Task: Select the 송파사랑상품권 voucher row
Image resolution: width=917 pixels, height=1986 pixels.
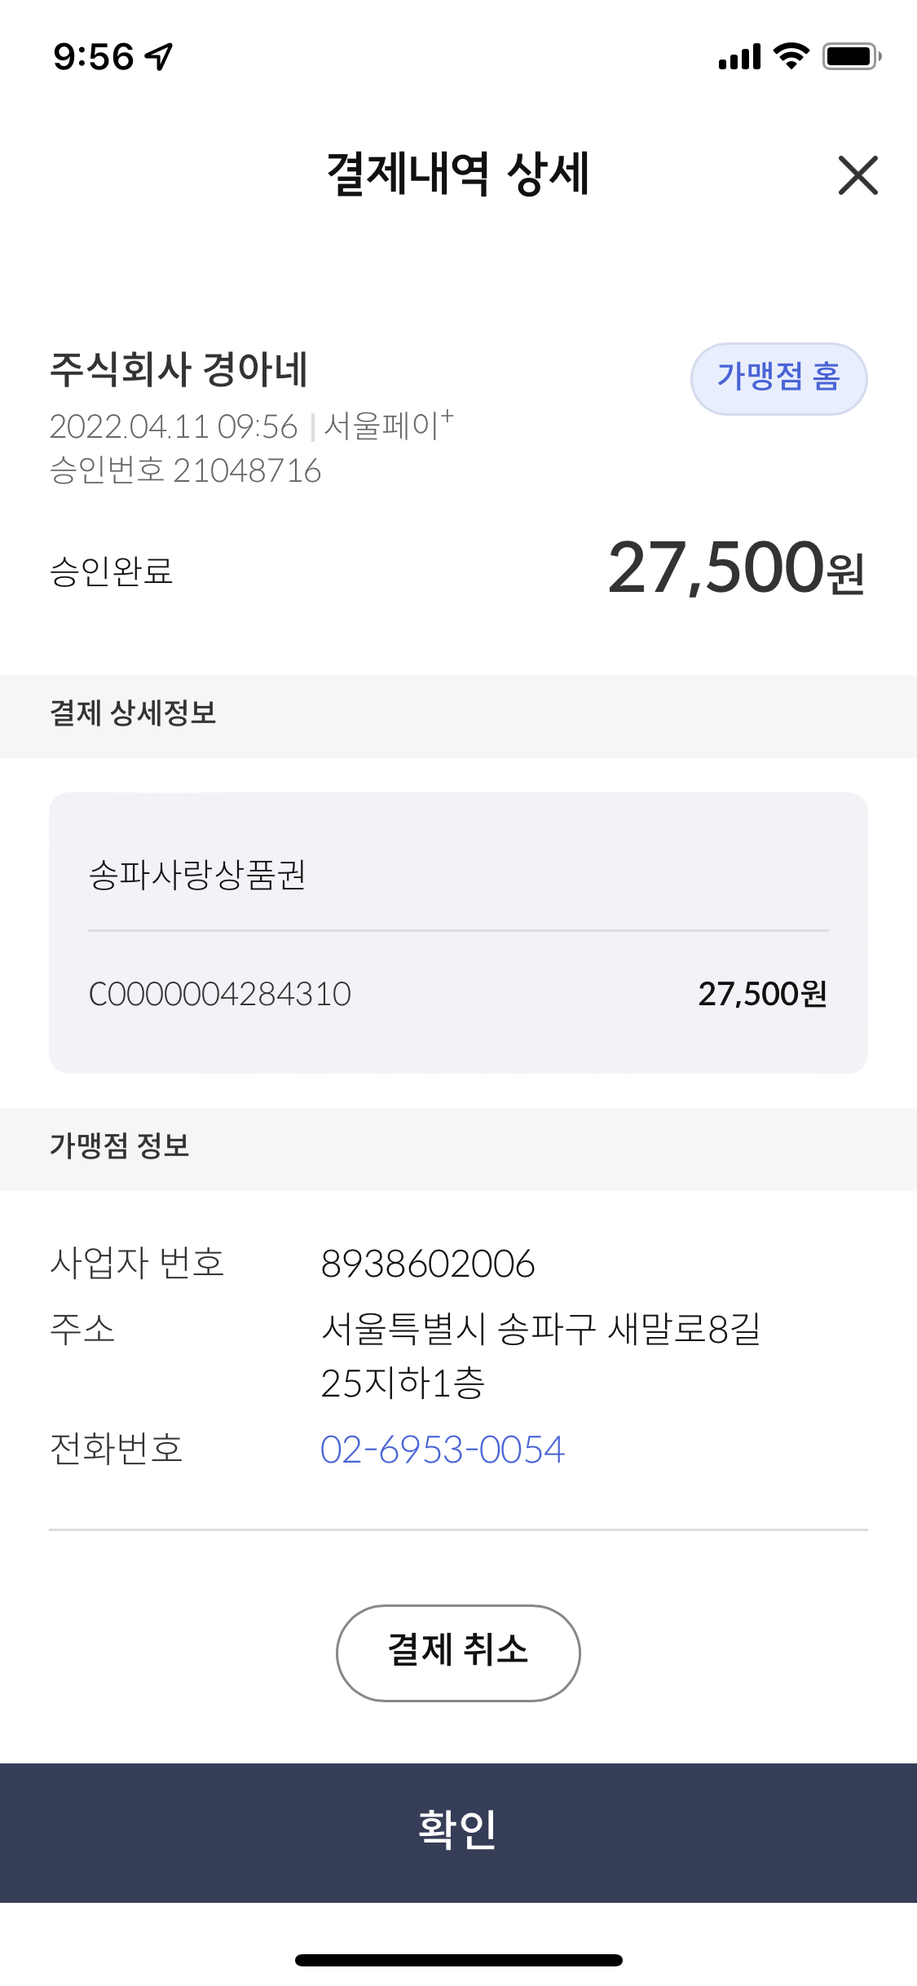Action: 458,876
